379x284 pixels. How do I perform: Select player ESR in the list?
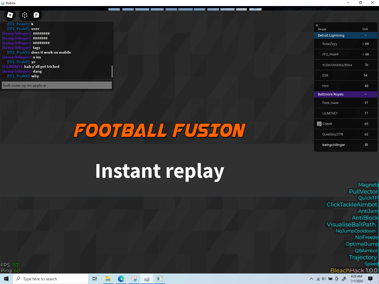[x=346, y=75]
